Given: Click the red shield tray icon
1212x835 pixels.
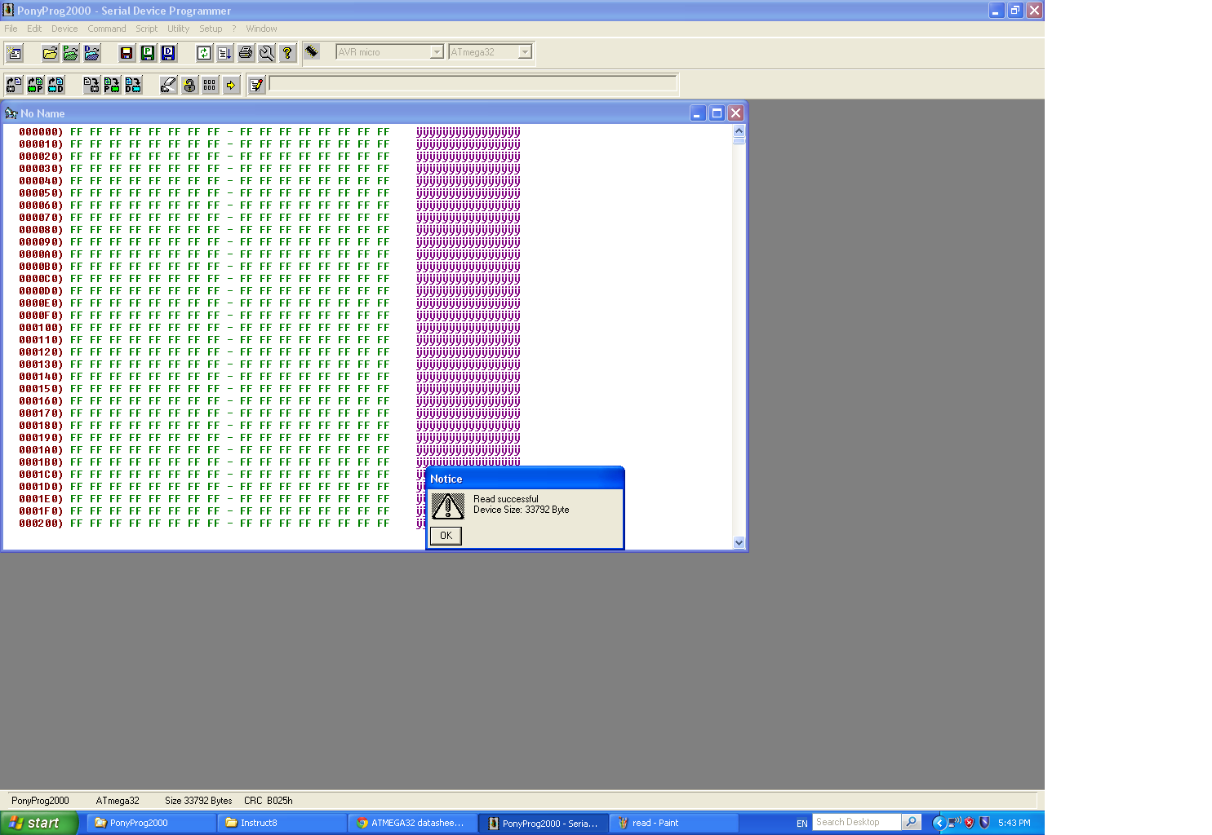Looking at the screenshot, I should pyautogui.click(x=970, y=823).
